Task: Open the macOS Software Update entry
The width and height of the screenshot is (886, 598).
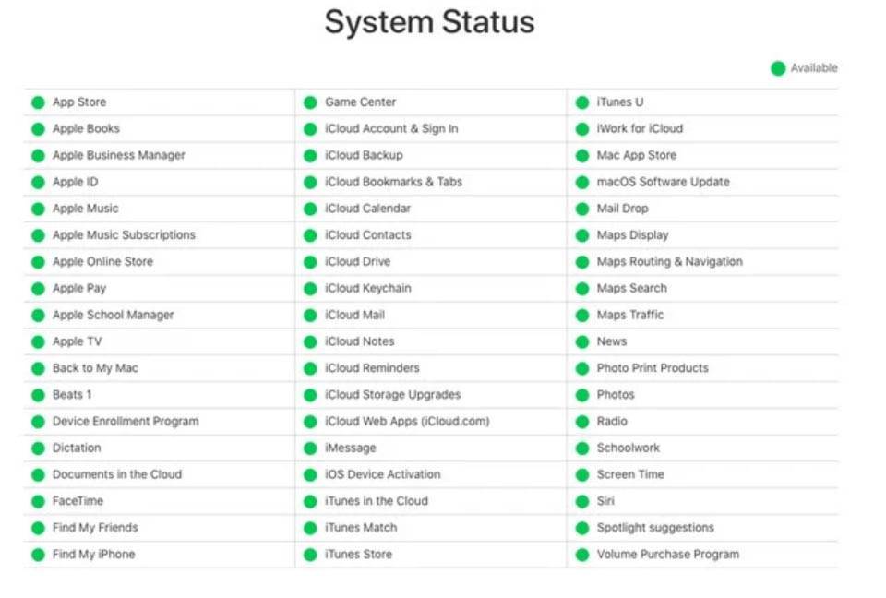Action: pyautogui.click(x=663, y=182)
